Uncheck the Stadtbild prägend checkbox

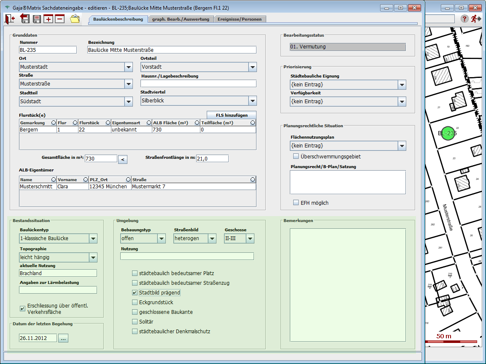click(135, 293)
